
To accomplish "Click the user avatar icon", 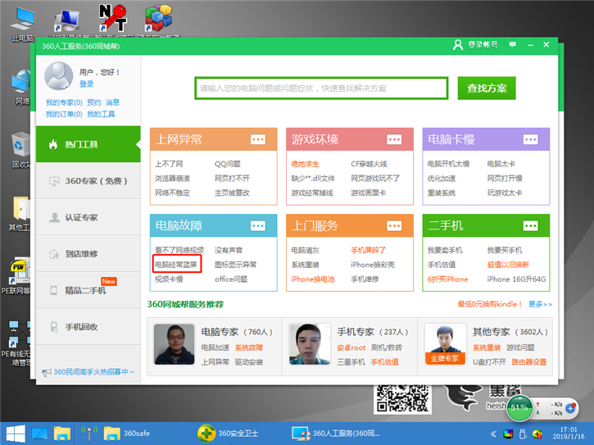I will tap(59, 76).
